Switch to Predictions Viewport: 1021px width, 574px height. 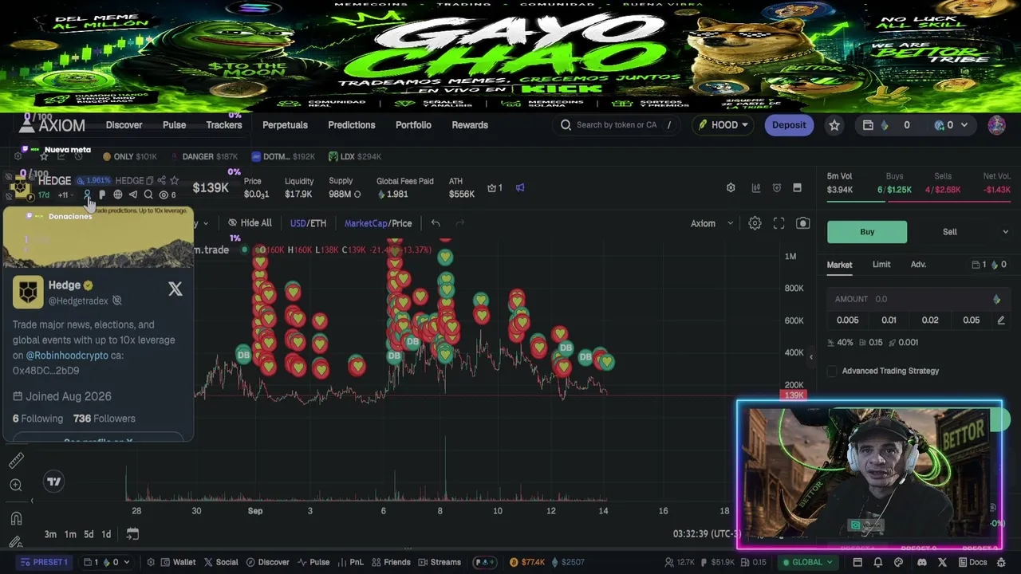click(x=351, y=125)
